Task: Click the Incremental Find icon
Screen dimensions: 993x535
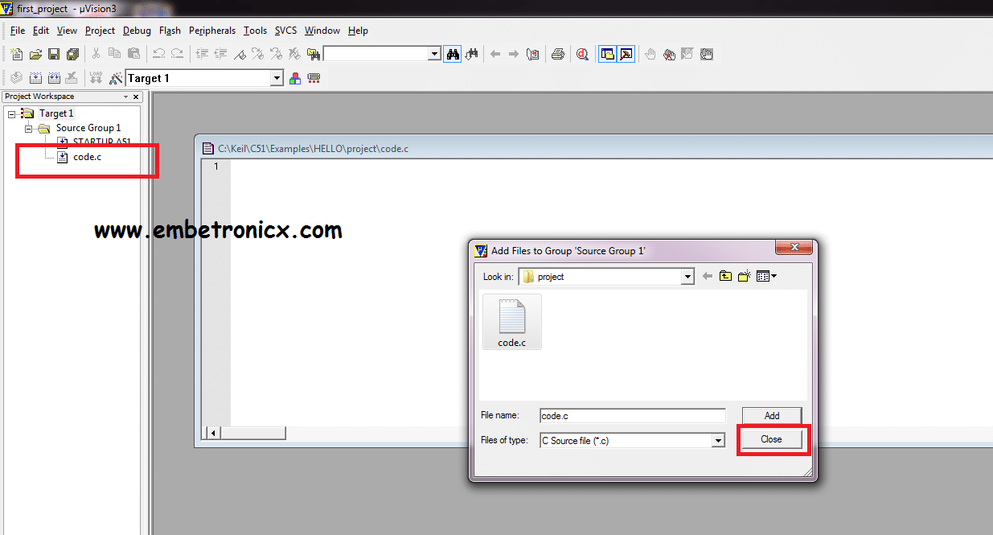Action: (472, 54)
